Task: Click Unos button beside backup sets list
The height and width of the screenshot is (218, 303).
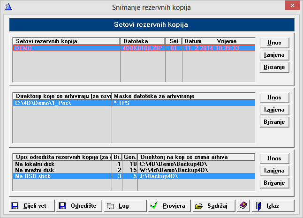Action: [274, 43]
